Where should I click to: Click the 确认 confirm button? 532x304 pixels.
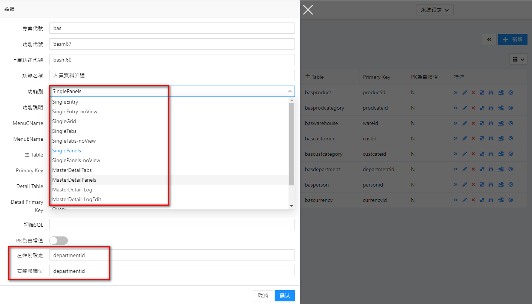(x=284, y=296)
